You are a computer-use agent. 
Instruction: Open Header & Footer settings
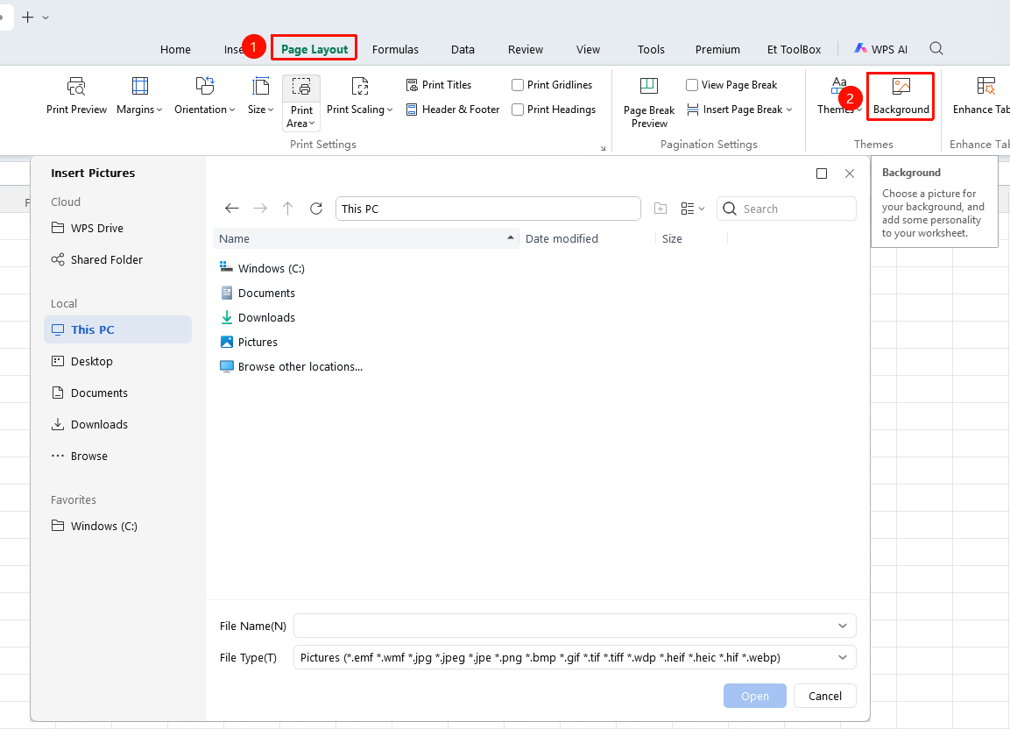[453, 110]
